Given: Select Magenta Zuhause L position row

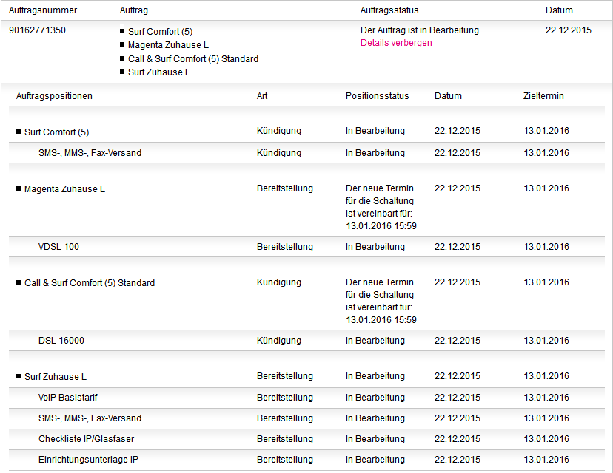Looking at the screenshot, I should [x=307, y=207].
